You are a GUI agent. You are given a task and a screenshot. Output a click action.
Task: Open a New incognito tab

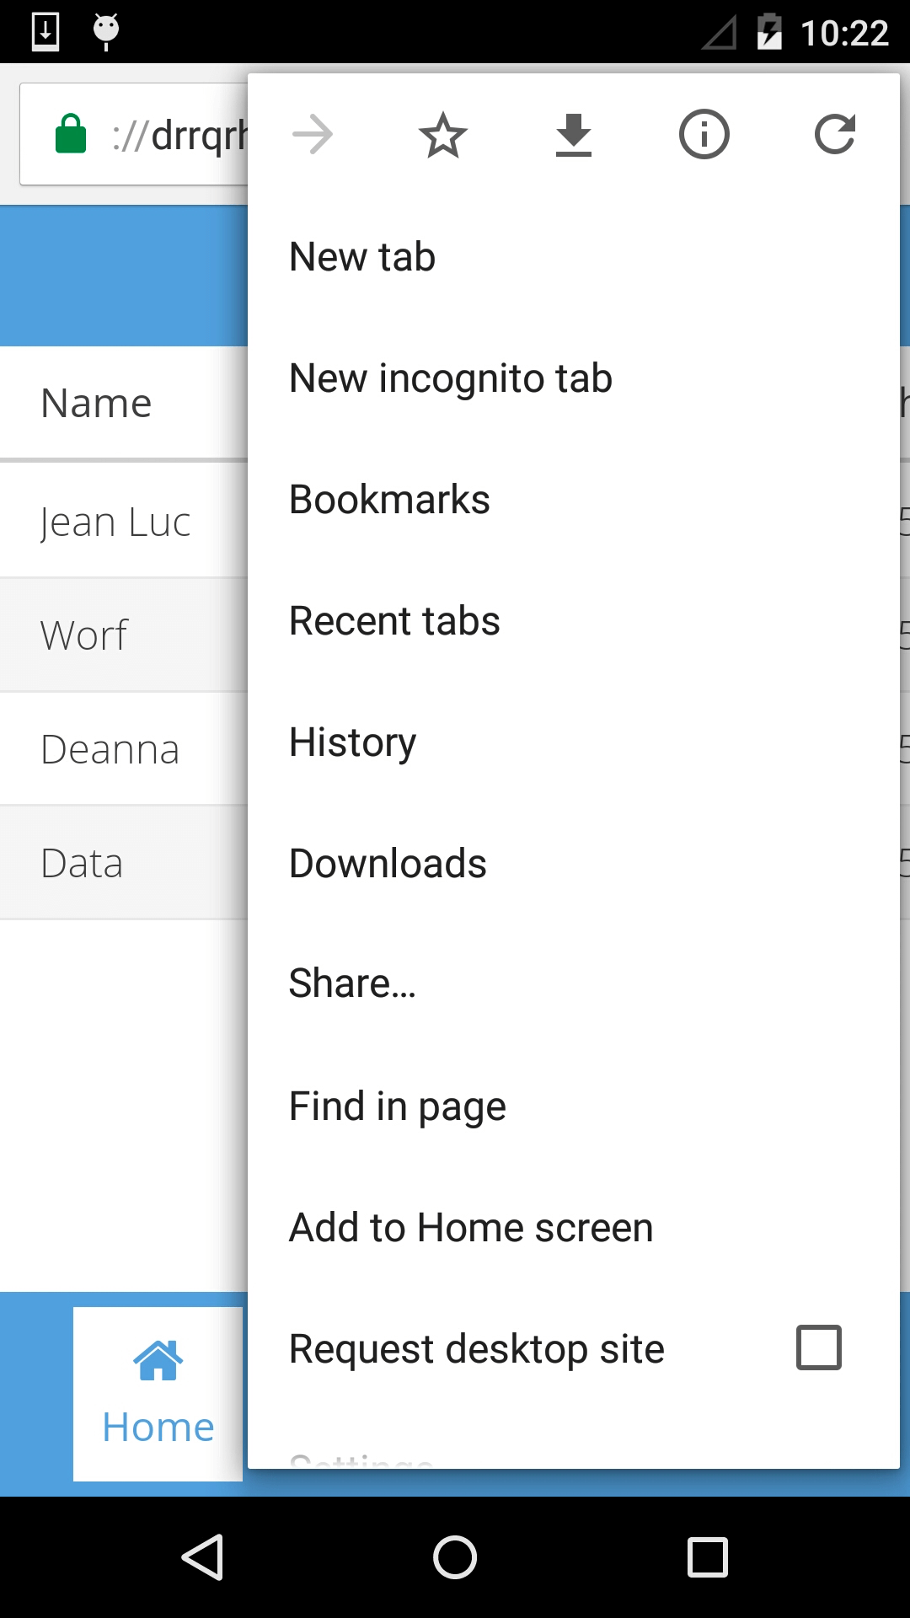(x=574, y=378)
